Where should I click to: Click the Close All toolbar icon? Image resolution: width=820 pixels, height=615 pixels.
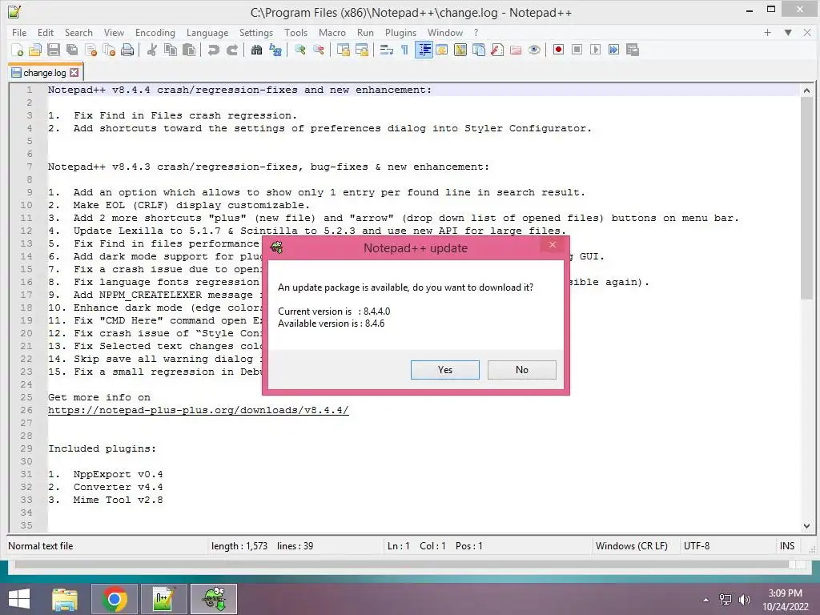(x=109, y=50)
